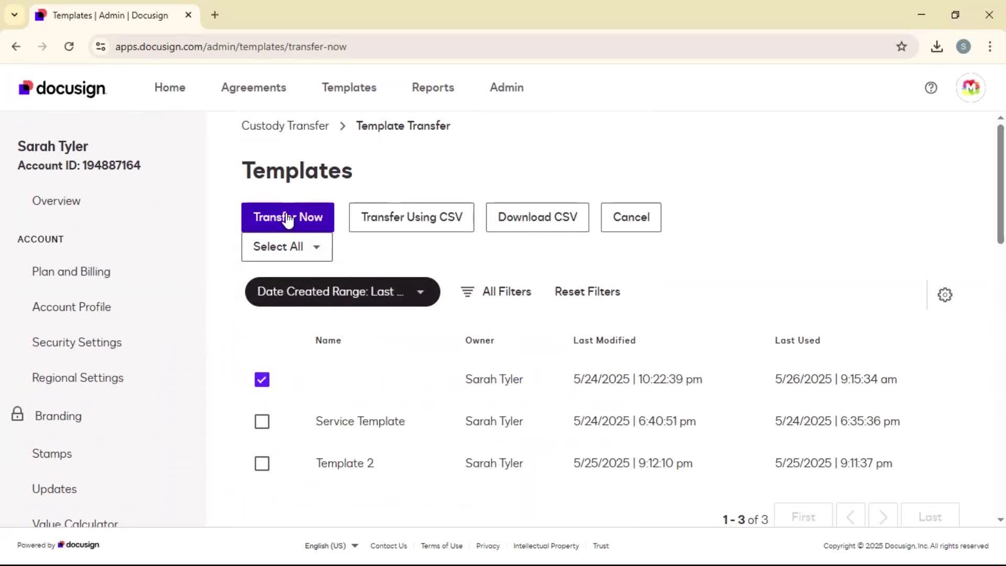Screen dimensions: 1006x566
Task: Open the user profile avatar menu
Action: 970,88
